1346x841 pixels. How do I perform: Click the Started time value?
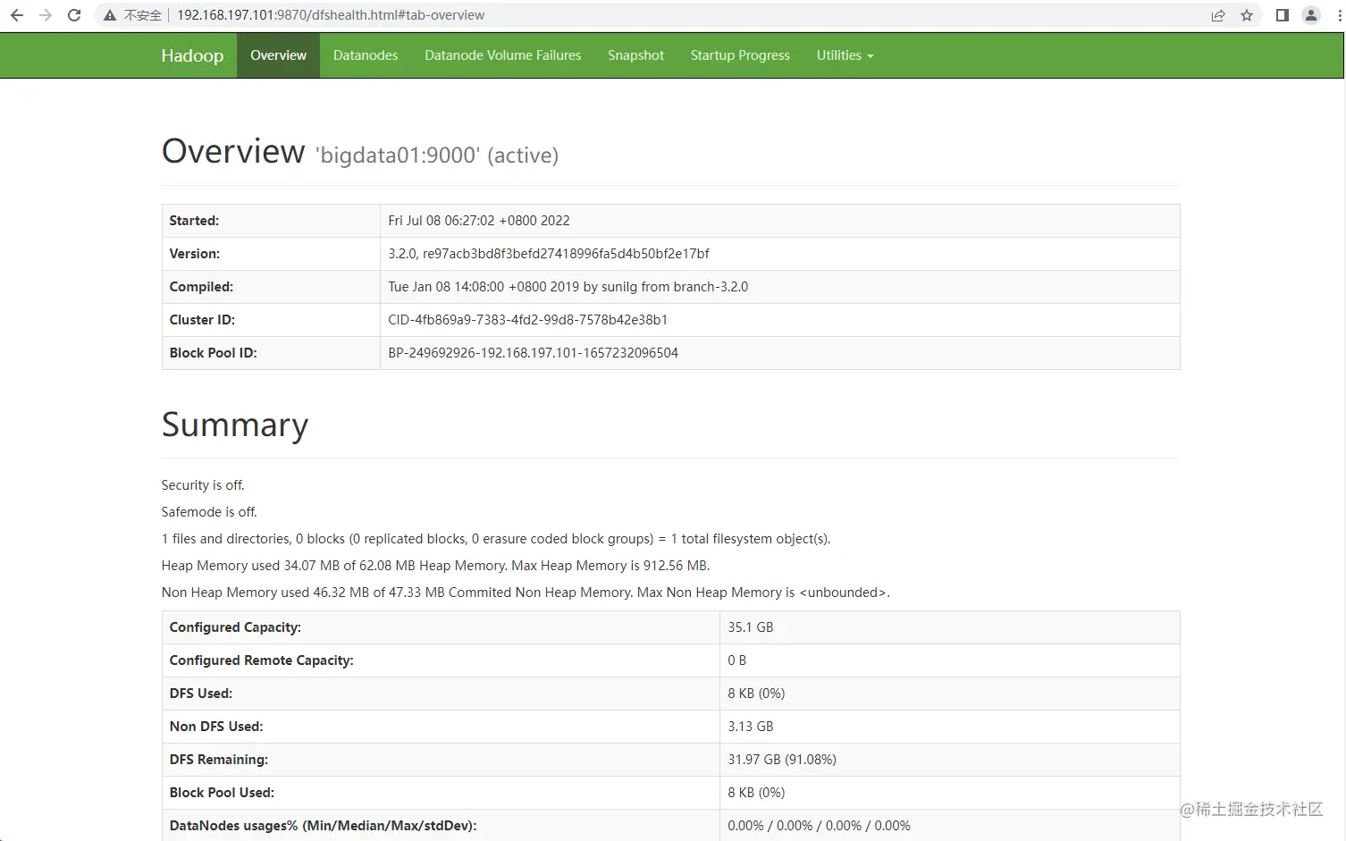[479, 221]
